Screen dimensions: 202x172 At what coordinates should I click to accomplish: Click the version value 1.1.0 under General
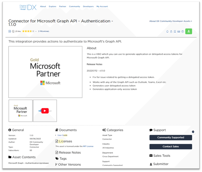31,135
